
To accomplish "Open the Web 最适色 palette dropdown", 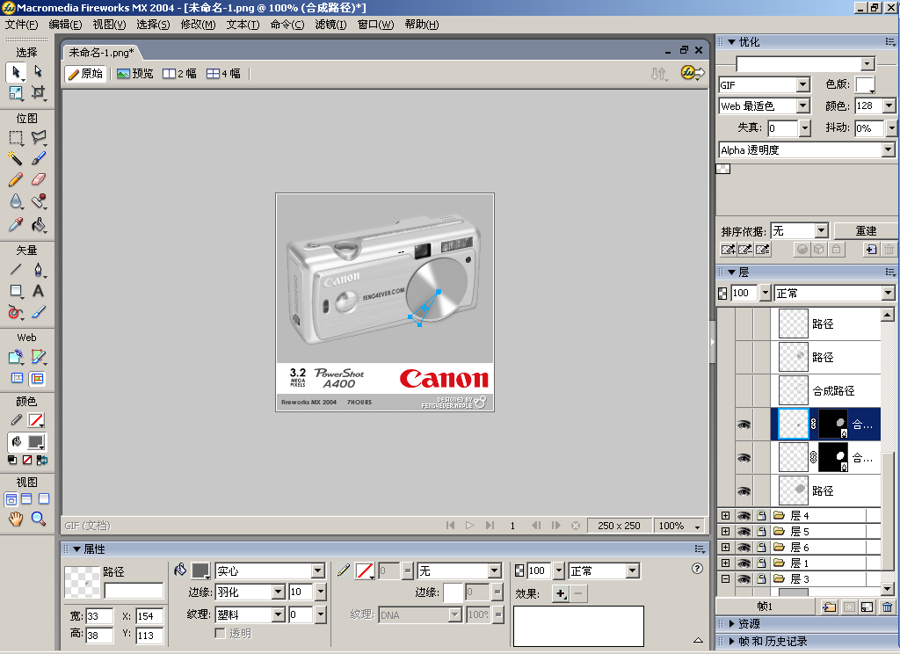I will [x=803, y=106].
